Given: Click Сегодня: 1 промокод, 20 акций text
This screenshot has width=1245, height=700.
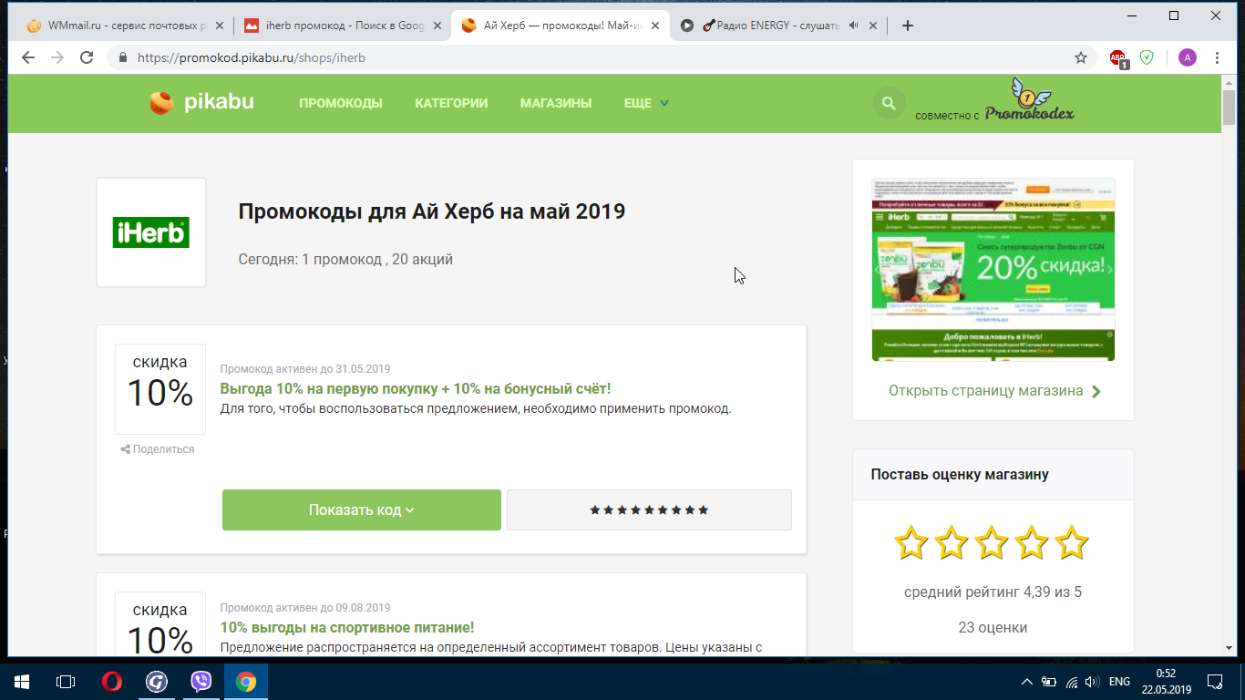Looking at the screenshot, I should [x=345, y=259].
